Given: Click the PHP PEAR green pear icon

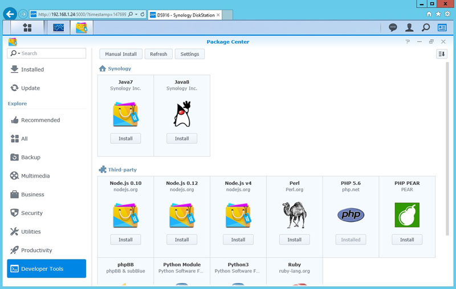Looking at the screenshot, I should [407, 215].
